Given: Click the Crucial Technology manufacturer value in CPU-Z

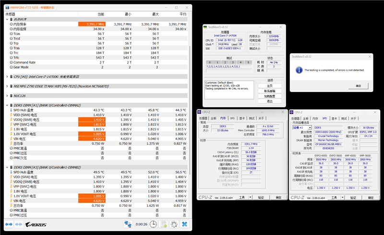Looking at the screenshot, I should [x=328, y=136].
